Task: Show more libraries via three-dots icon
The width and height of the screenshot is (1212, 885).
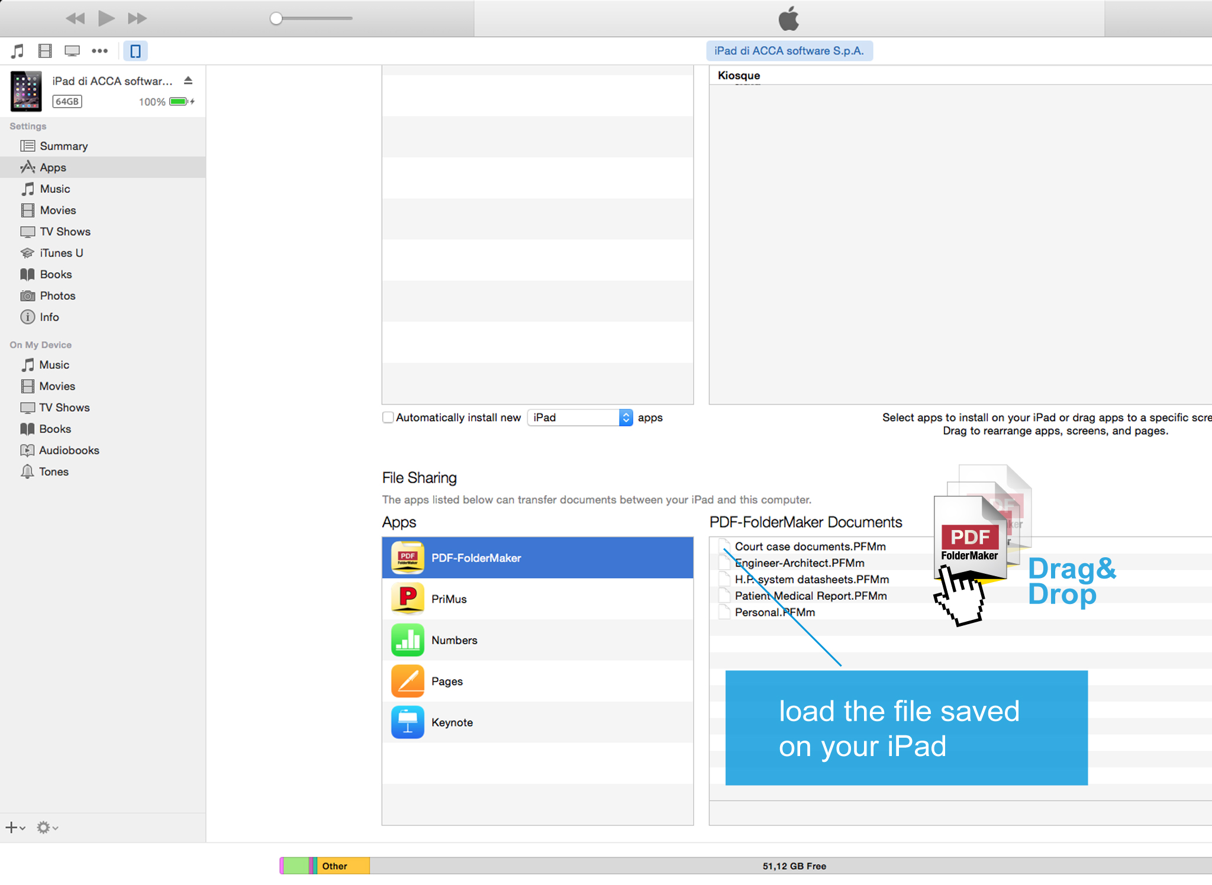Action: coord(99,51)
